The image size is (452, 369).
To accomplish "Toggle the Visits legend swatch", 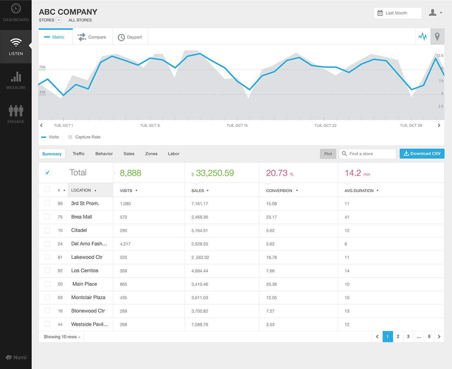I will [44, 137].
